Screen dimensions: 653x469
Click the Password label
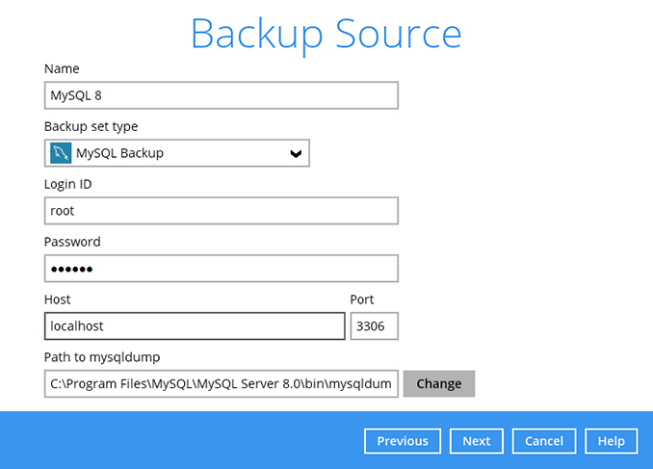click(72, 242)
